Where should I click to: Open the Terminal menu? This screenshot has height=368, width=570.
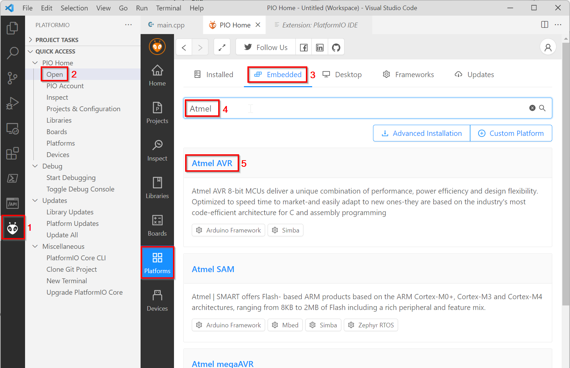click(x=168, y=8)
